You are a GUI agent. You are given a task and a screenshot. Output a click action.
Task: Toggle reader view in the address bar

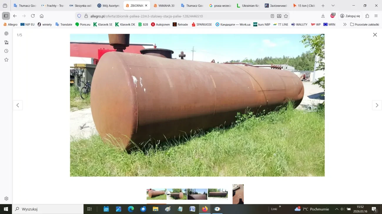272,16
